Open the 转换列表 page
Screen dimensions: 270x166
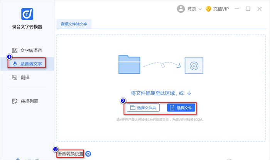(x=25, y=101)
